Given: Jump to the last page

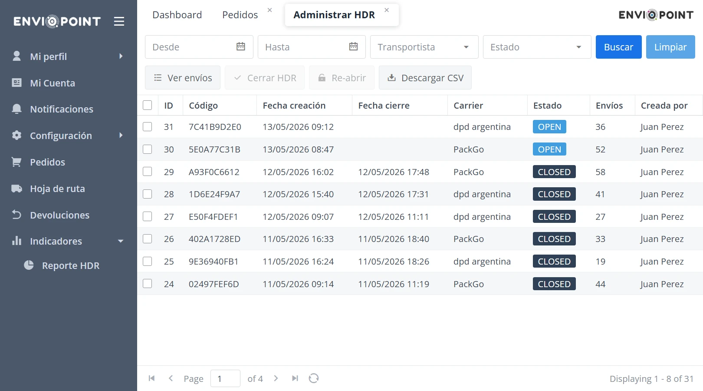Looking at the screenshot, I should pos(295,378).
